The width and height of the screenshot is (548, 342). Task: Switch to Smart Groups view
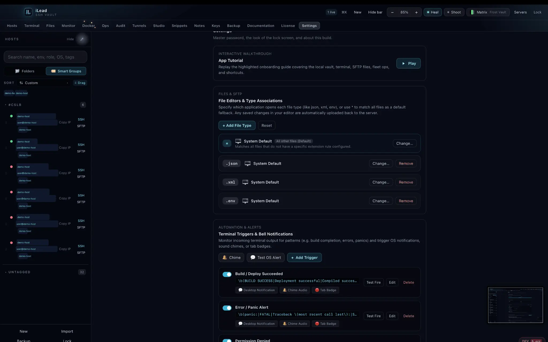(66, 71)
